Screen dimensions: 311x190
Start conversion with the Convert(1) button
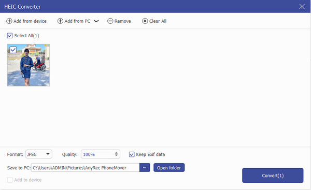[273, 176]
